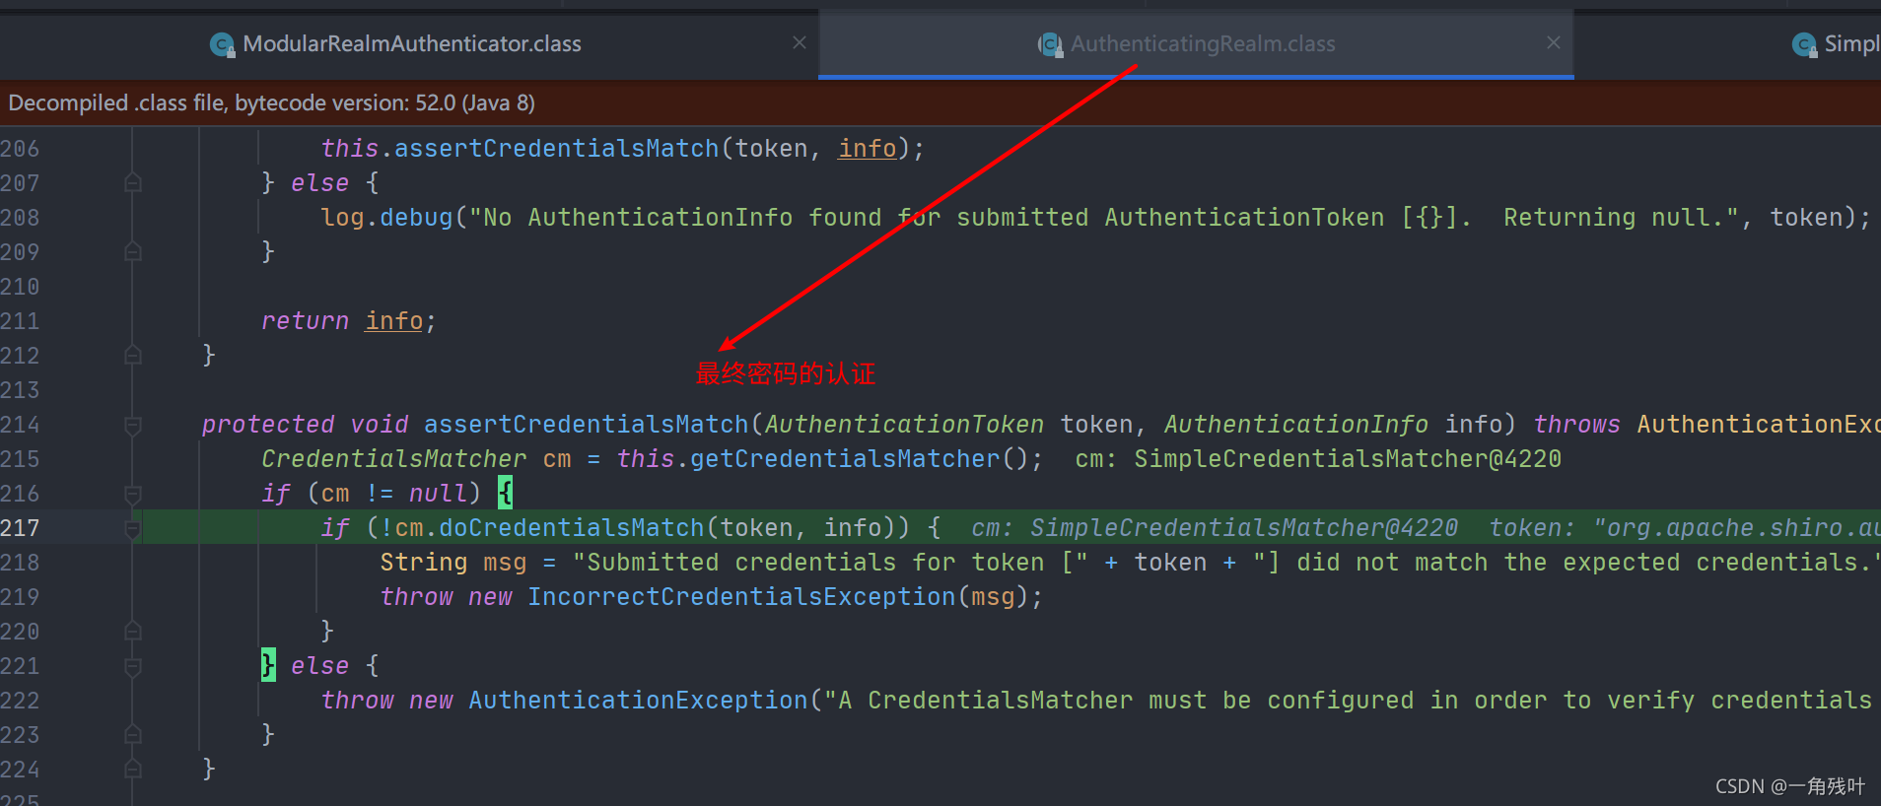This screenshot has height=806, width=1881.
Task: Collapse the assertCredentialsMatch method at line 214
Action: 133,425
